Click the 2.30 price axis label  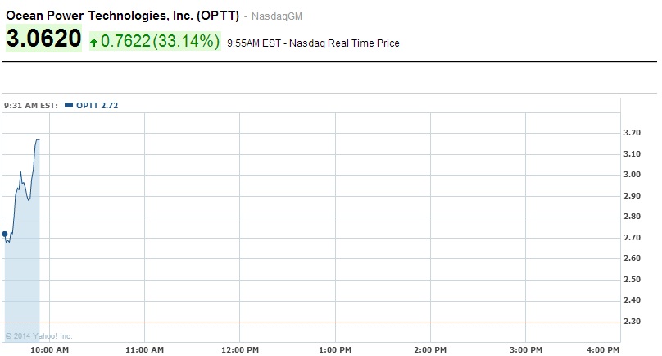pyautogui.click(x=632, y=322)
